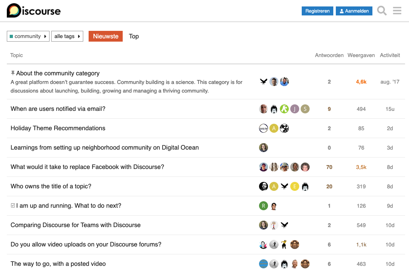The height and width of the screenshot is (273, 409).
Task: Click last avatar in 'Do you allow video uploads' row
Action: click(295, 245)
